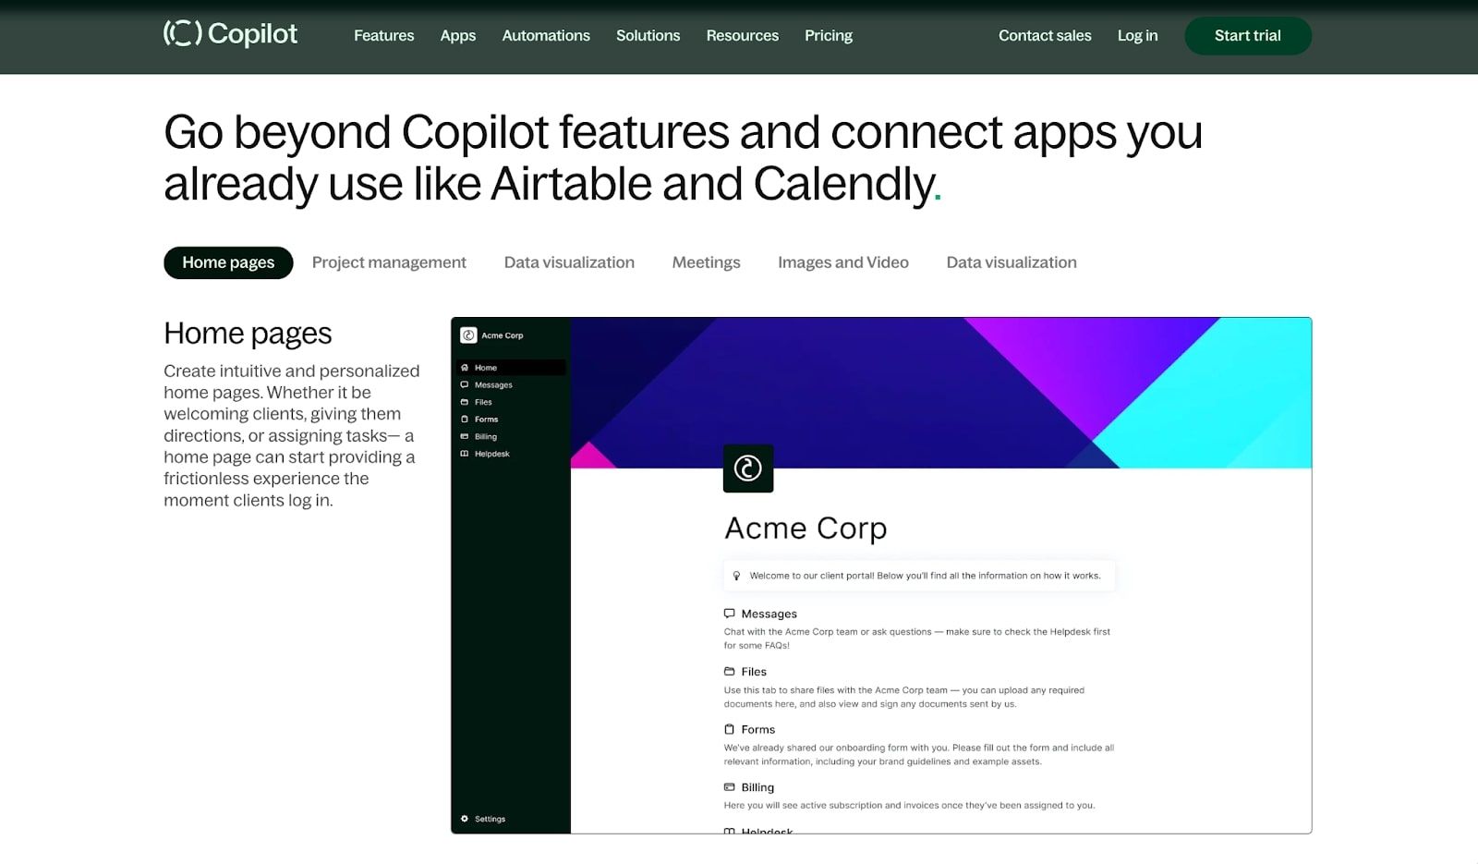Viewport: 1478px width, 864px height.
Task: Click the lightbulb icon in the welcome banner
Action: 736,575
